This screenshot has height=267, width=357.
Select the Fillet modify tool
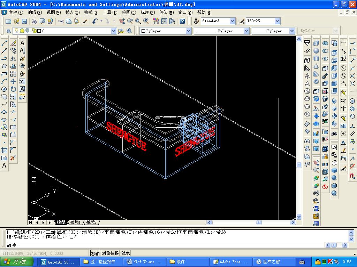(x=13, y=150)
